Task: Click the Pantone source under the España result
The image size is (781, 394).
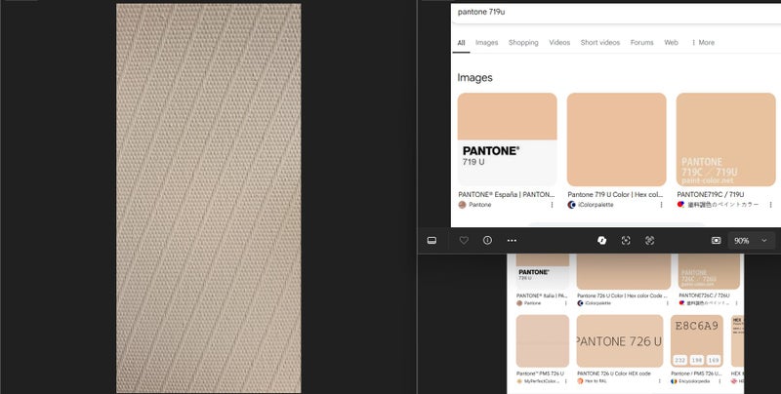Action: click(479, 205)
